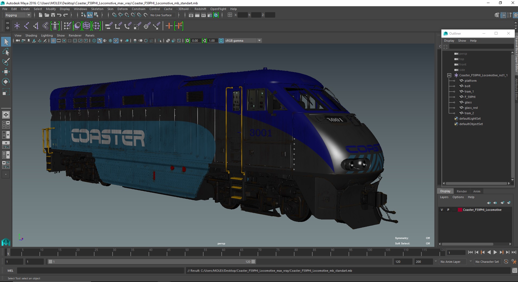Step to next key button
Image resolution: width=518 pixels, height=282 pixels.
(x=501, y=252)
